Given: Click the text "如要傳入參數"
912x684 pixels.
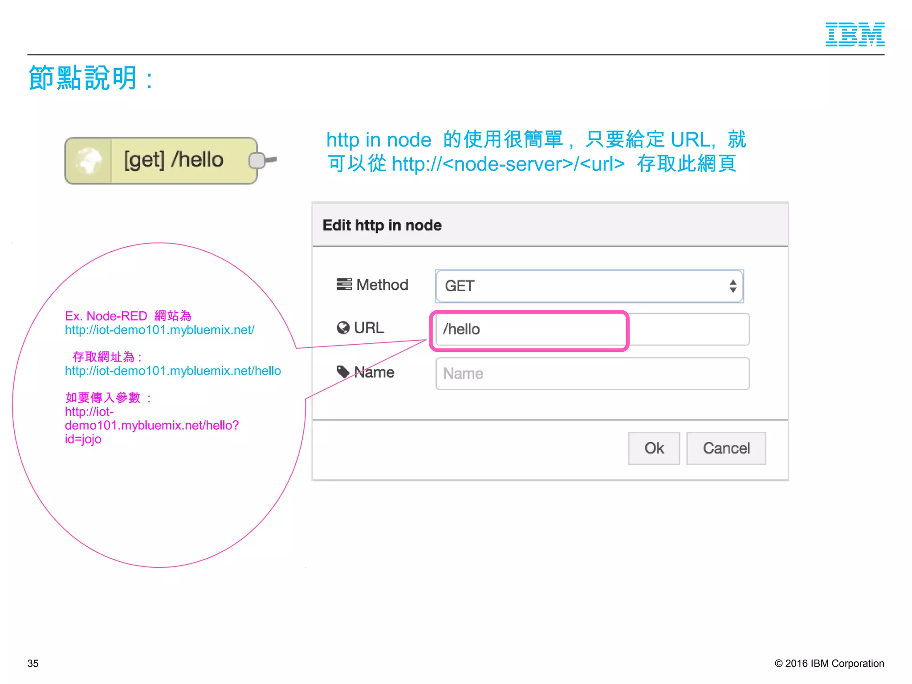Looking at the screenshot, I should tap(103, 398).
